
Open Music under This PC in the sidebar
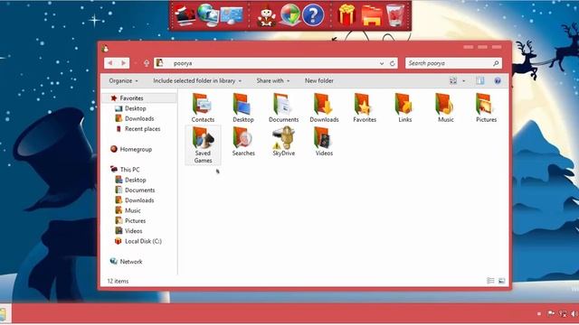tap(128, 210)
